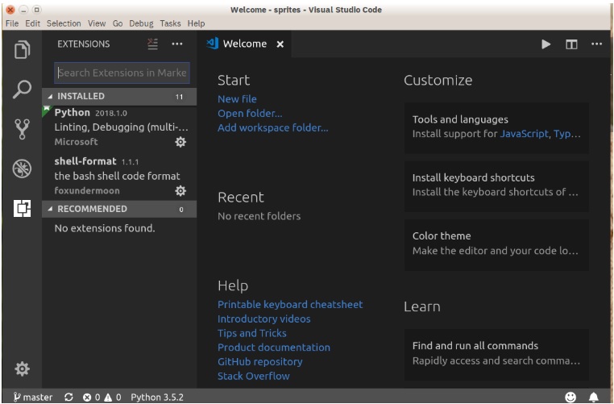Open GitHub repository link
The image size is (614, 404).
point(260,362)
